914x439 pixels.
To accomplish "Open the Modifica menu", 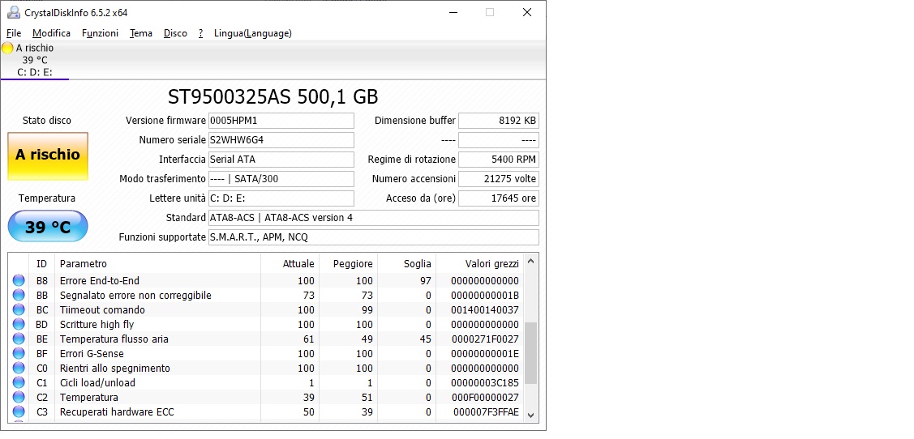I will [51, 33].
